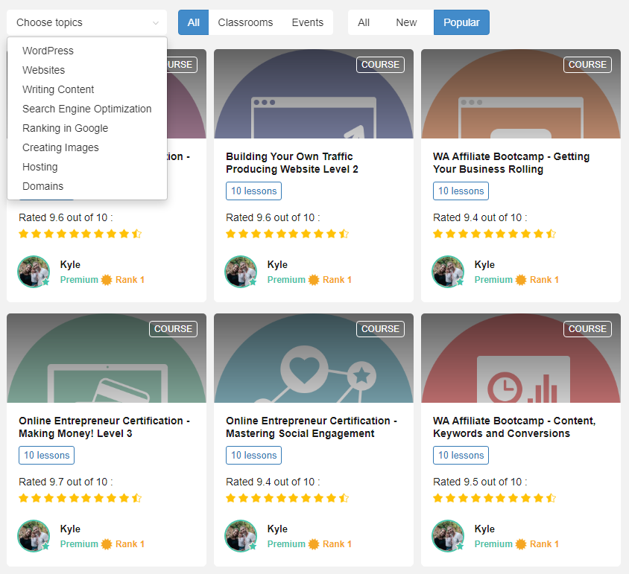Click star rating on Keywords and Conversions card
This screenshot has width=629, height=574.
click(495, 498)
